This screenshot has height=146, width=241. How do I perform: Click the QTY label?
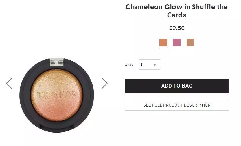(x=129, y=65)
